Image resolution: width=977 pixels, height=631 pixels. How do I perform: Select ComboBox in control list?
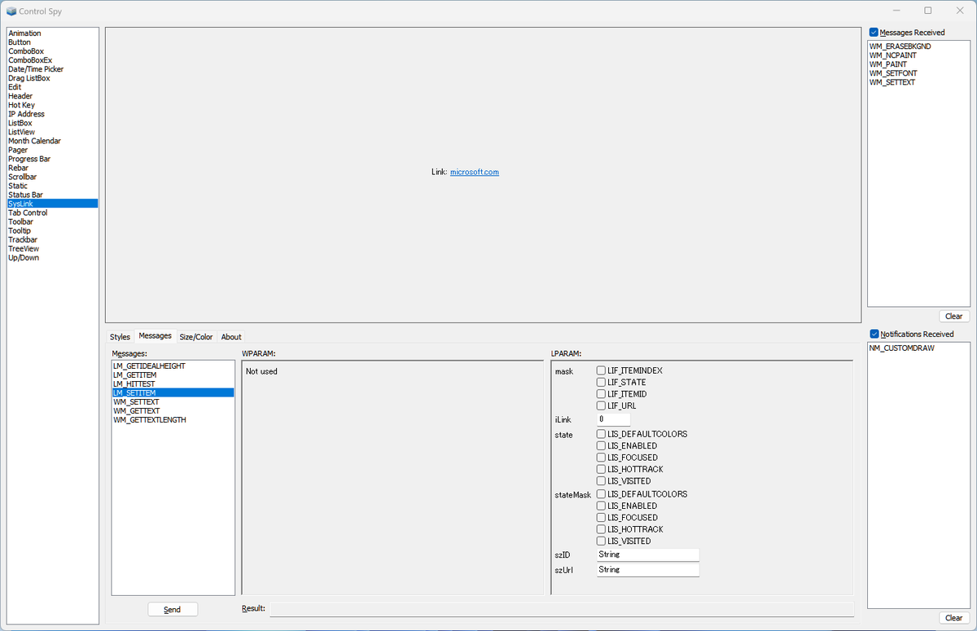53,51
